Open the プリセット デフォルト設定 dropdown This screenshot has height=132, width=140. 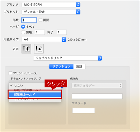point(51,12)
